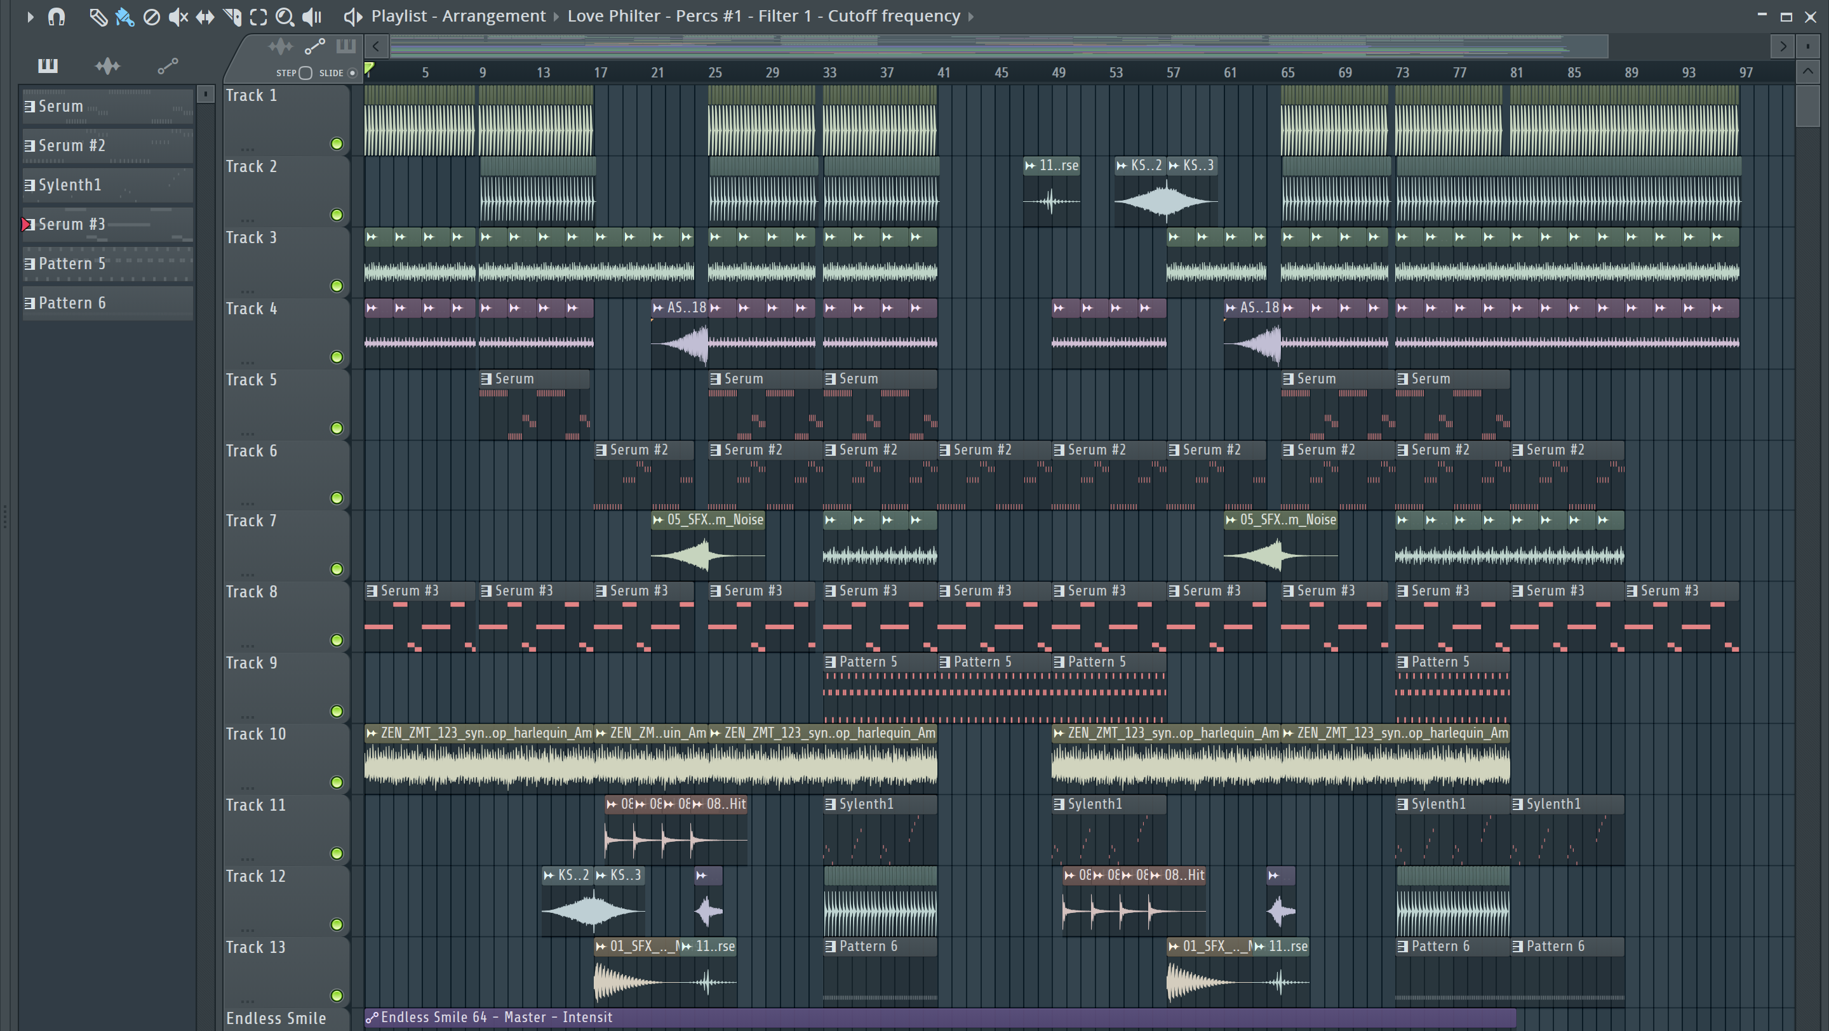Mute Track 7 with its green LED
1829x1031 pixels.
point(337,569)
